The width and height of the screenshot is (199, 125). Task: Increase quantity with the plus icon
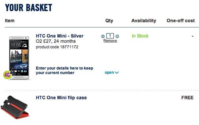point(117,36)
